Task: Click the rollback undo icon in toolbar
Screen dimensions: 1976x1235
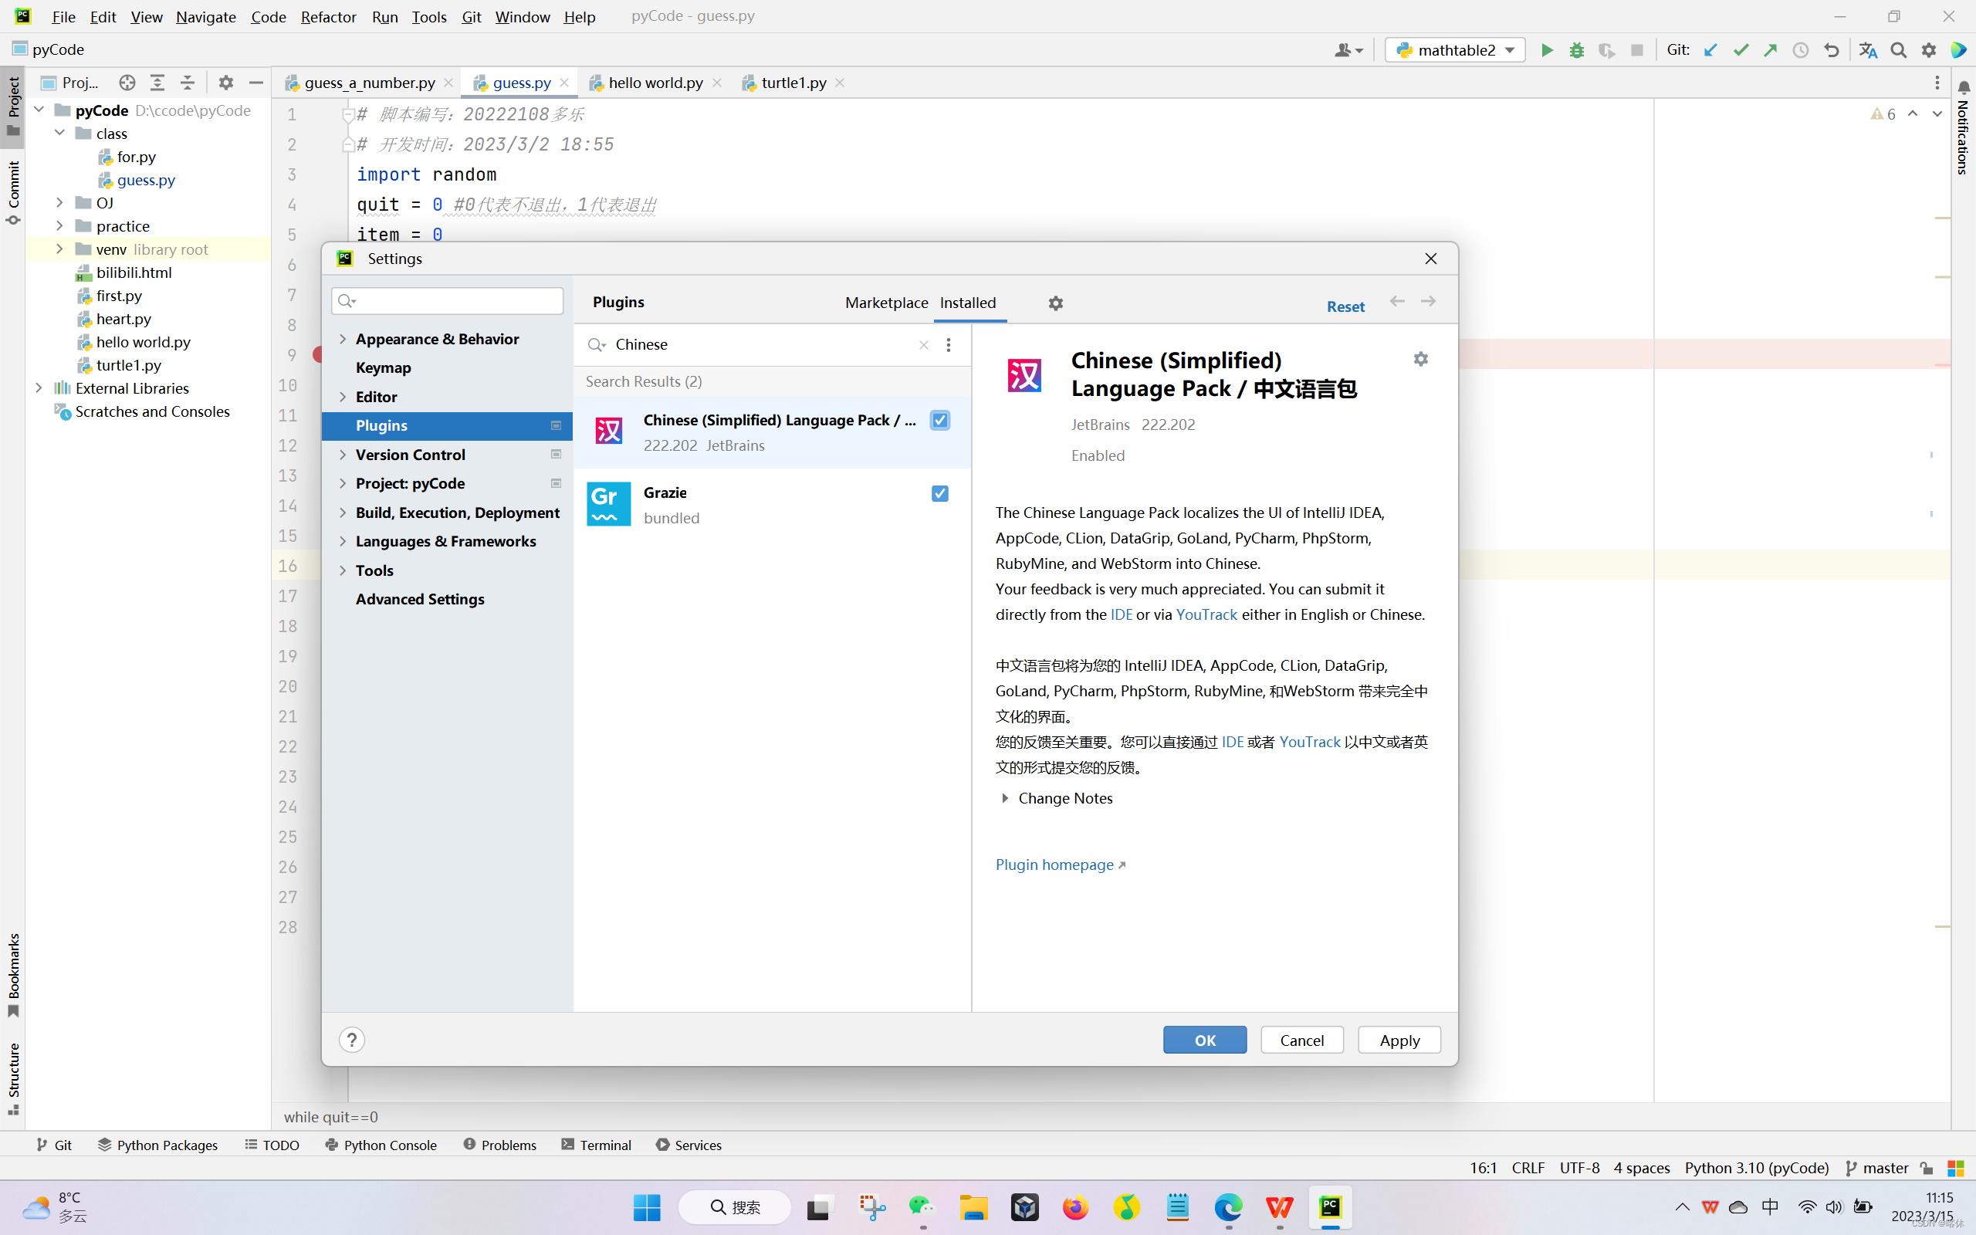Action: [1832, 50]
